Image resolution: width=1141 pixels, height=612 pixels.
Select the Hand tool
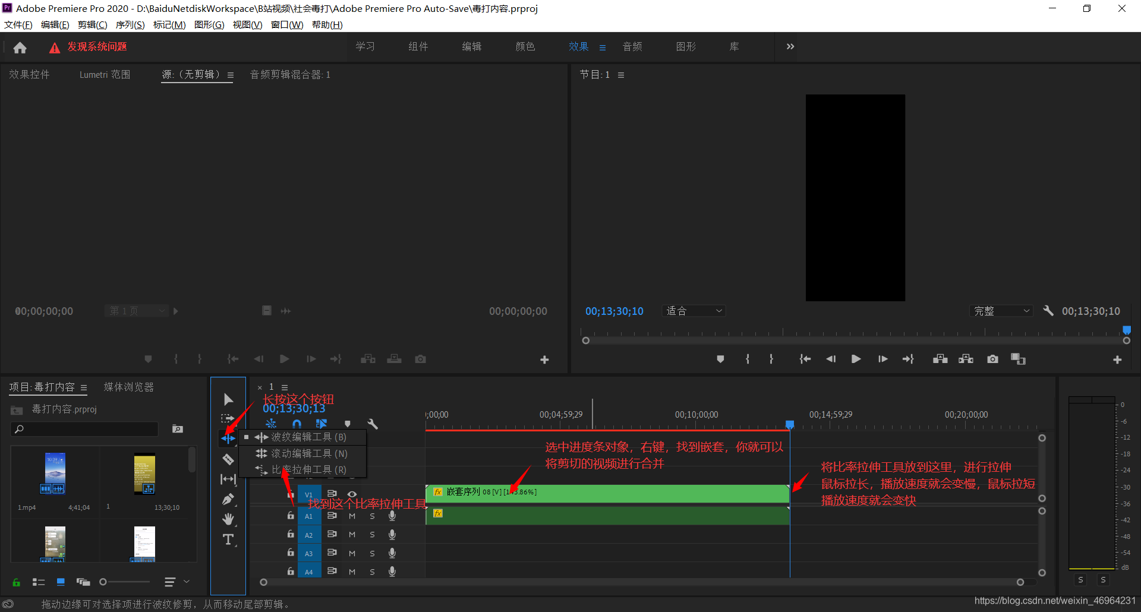228,519
